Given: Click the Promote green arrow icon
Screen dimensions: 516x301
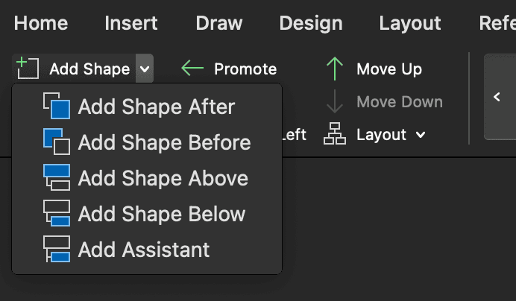Looking at the screenshot, I should (192, 69).
